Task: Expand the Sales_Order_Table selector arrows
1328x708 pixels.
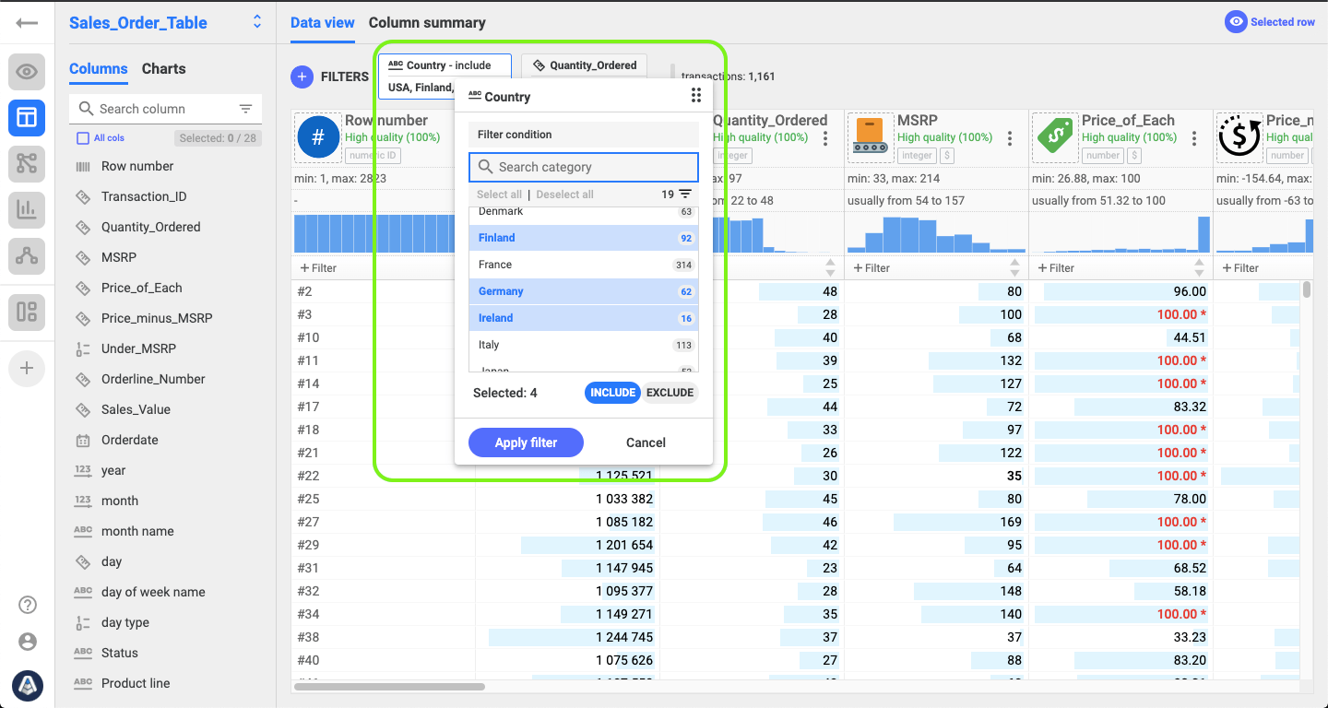Action: tap(257, 22)
